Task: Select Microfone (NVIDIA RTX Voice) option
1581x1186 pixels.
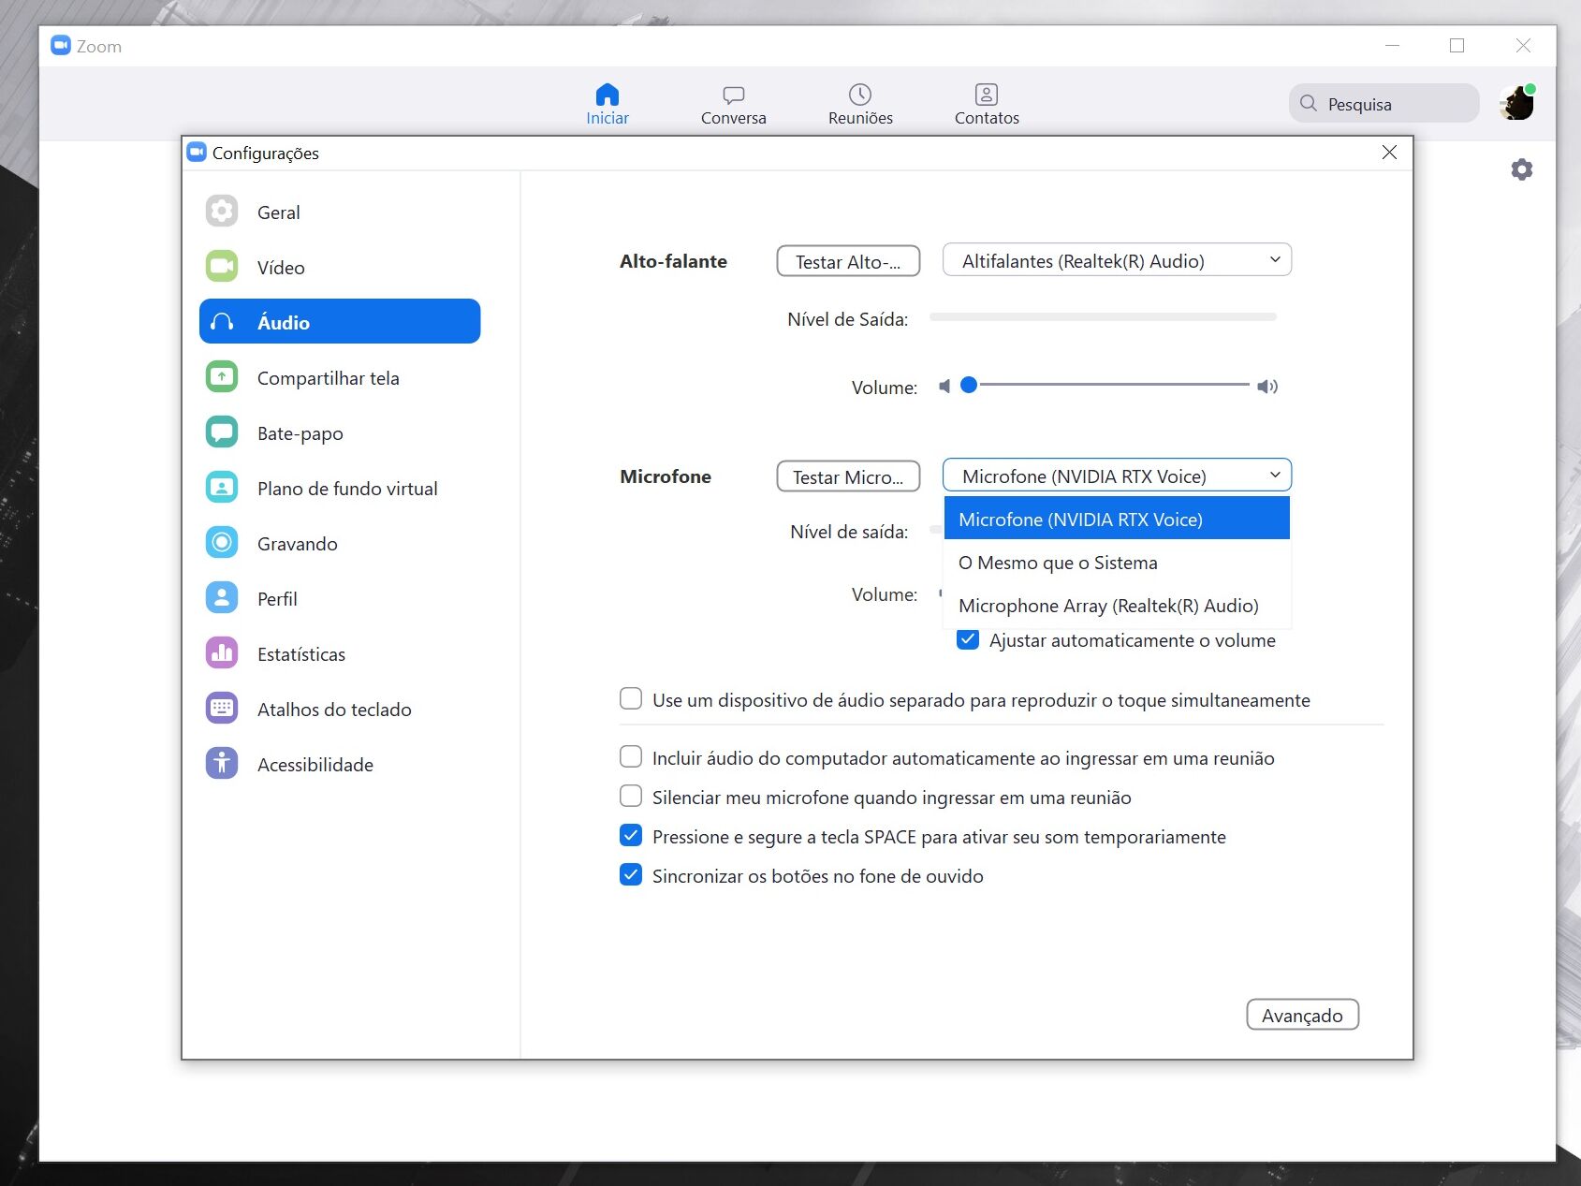Action: 1117,519
